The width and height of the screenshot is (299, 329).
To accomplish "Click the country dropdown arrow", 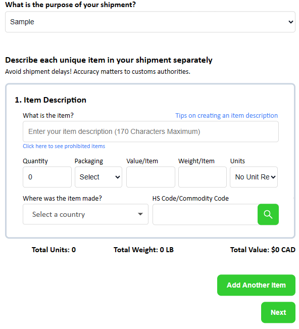I will [x=140, y=214].
